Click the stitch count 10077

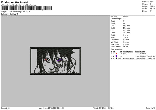click(120, 59)
